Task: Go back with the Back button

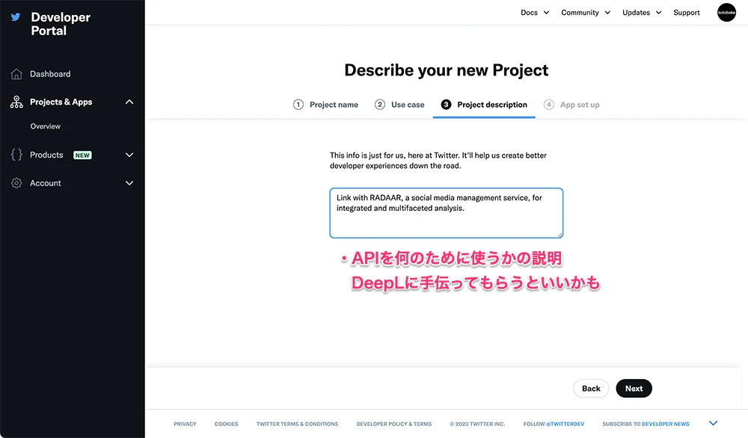Action: [x=591, y=389]
